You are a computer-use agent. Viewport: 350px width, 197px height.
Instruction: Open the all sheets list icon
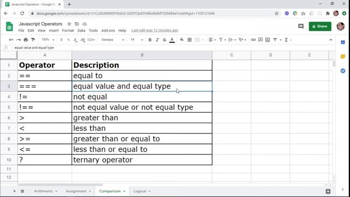point(22,191)
